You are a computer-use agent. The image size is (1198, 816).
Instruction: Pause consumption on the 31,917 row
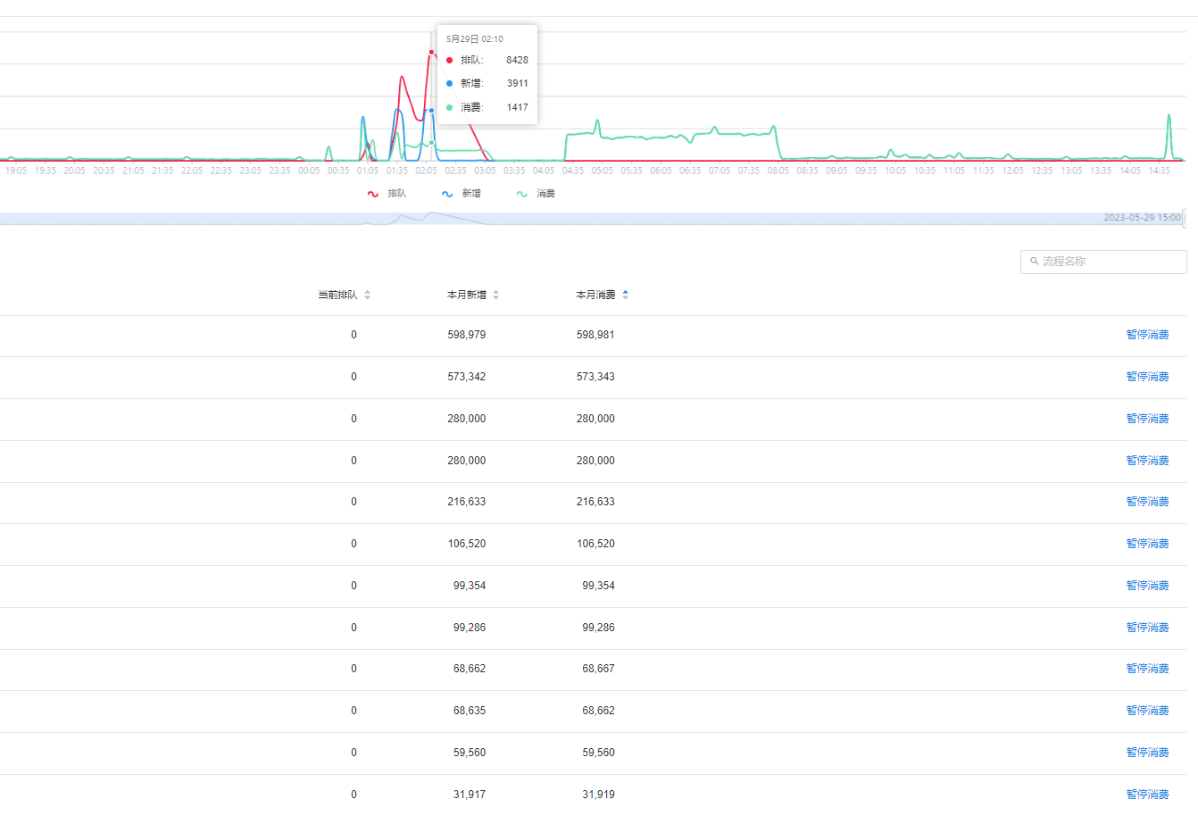tap(1147, 795)
